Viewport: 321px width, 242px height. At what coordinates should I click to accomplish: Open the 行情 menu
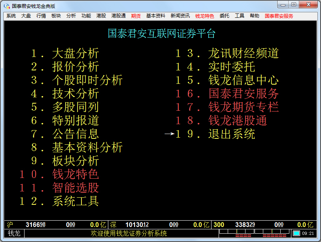[x=41, y=16]
